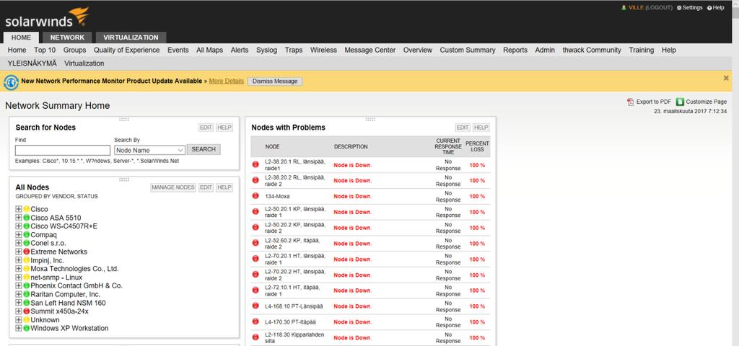Expand the Cisco WS-C4507R+E group
The height and width of the screenshot is (346, 739).
pos(18,226)
